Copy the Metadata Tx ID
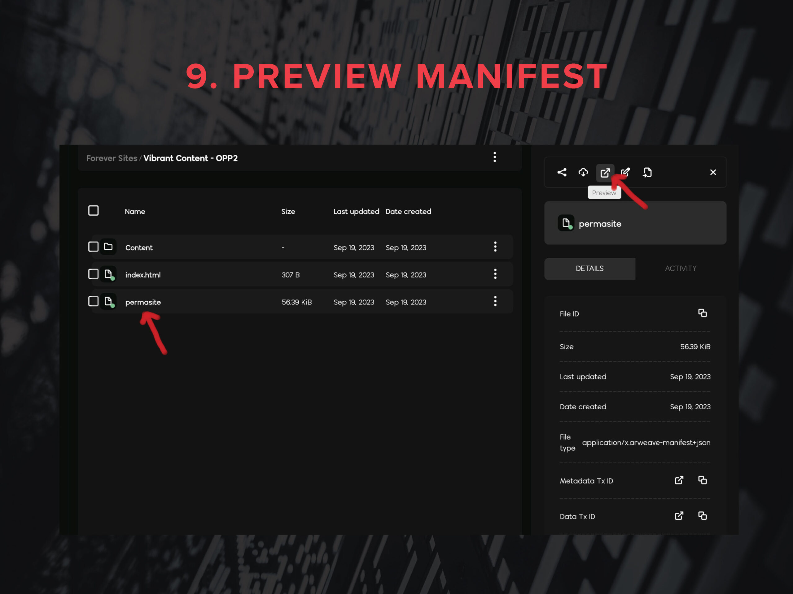The image size is (793, 594). tap(702, 480)
